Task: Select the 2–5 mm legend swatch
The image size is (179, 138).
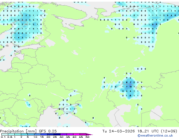Action: [x=24, y=134]
